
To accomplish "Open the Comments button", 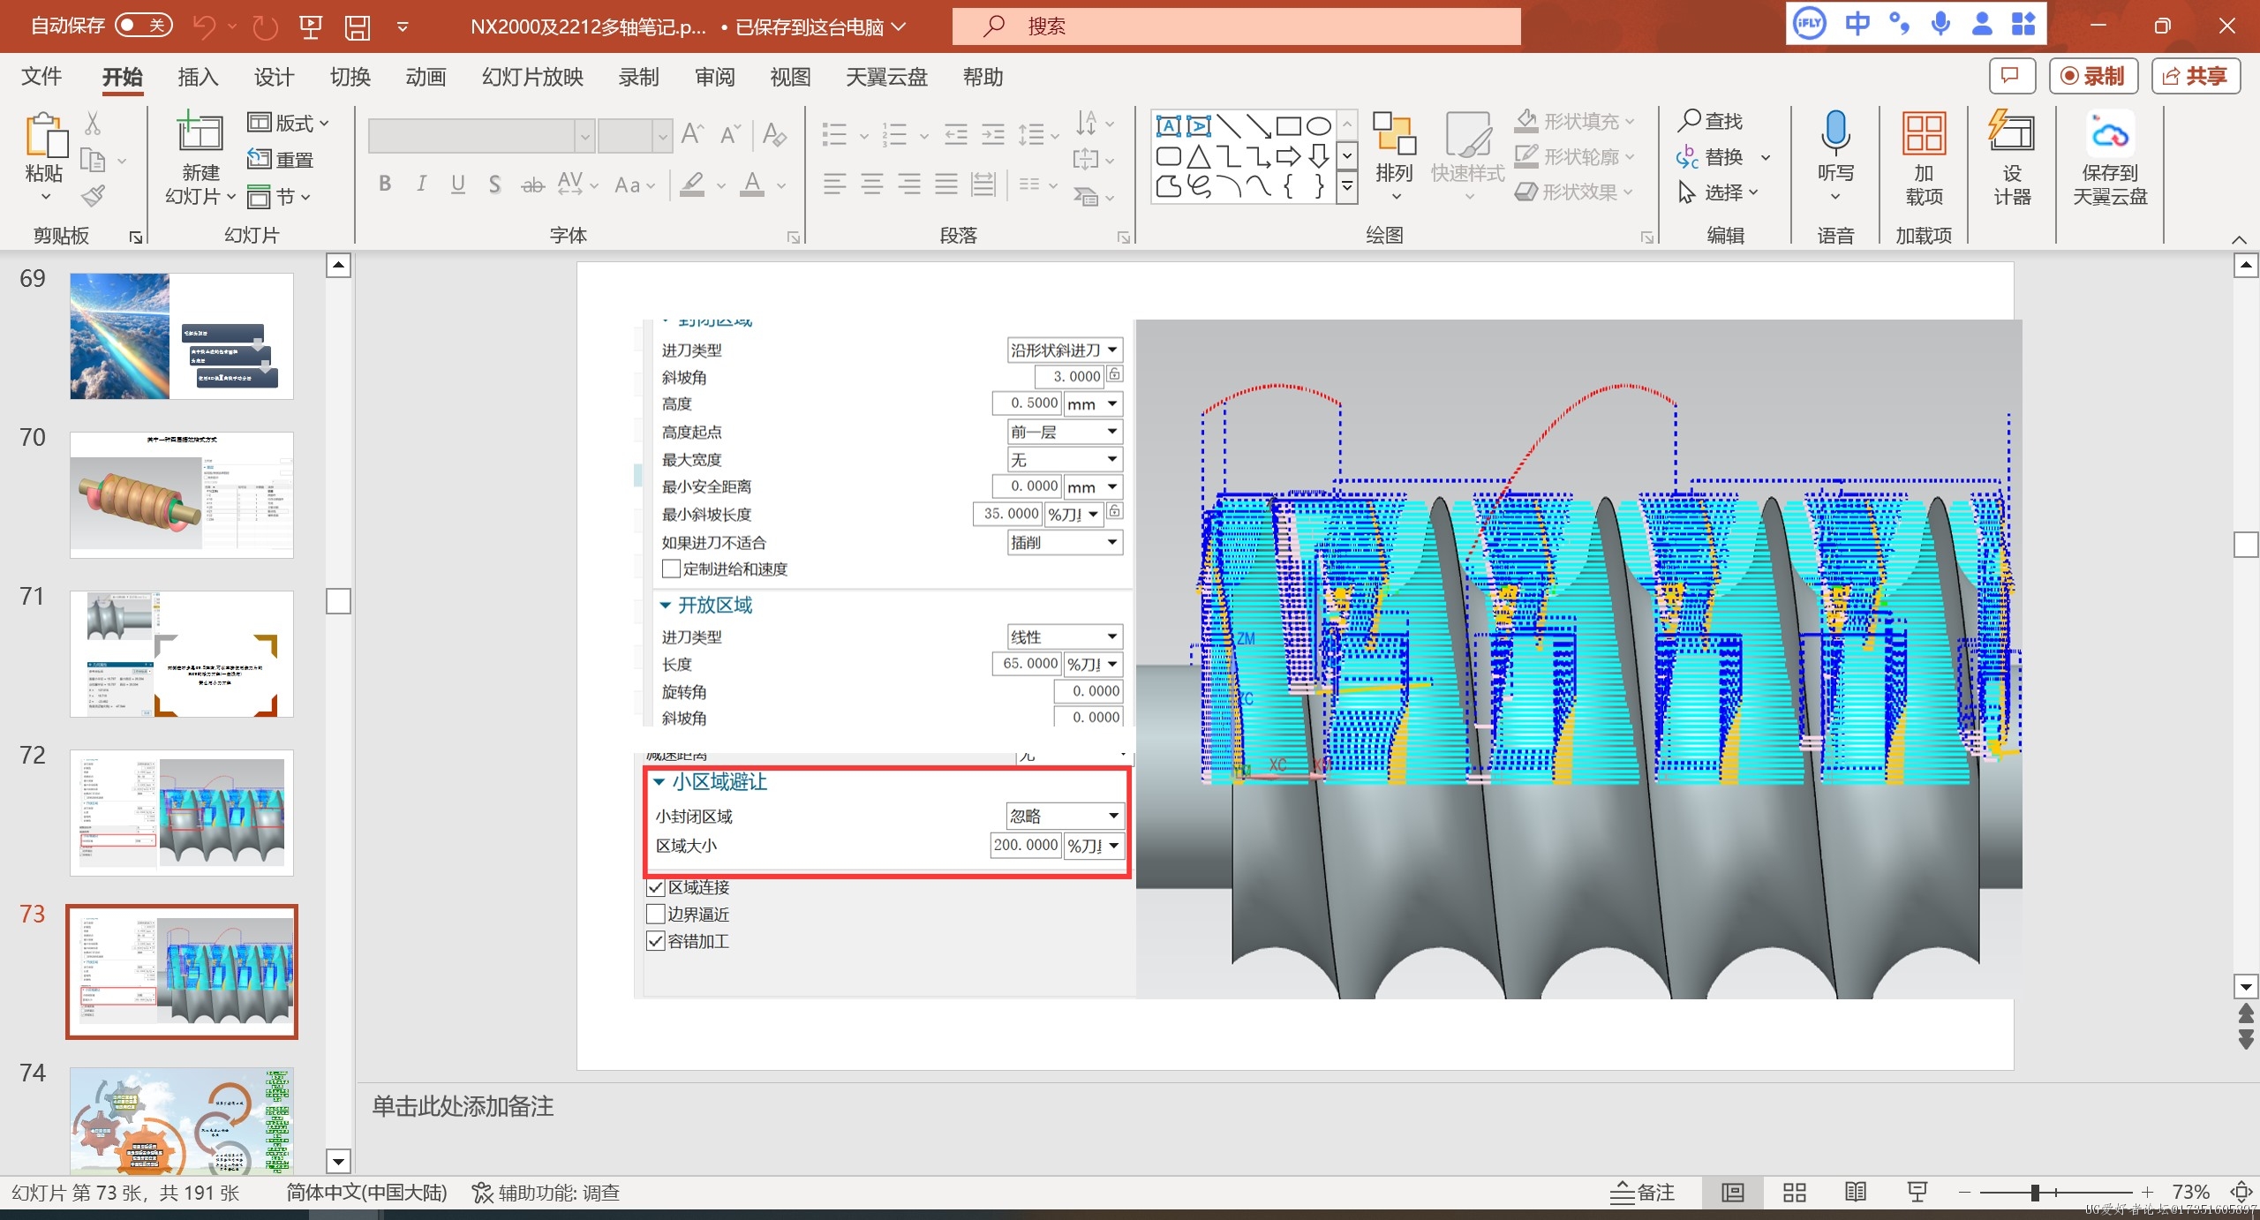I will click(x=2012, y=76).
